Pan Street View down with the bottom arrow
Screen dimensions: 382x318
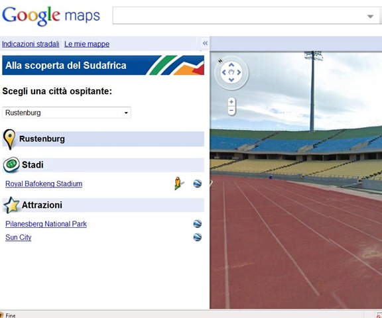[x=231, y=79]
